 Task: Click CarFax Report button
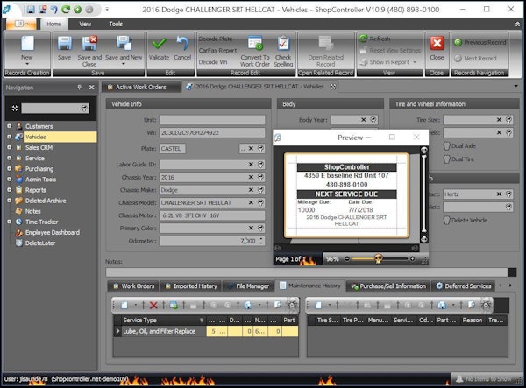(217, 51)
